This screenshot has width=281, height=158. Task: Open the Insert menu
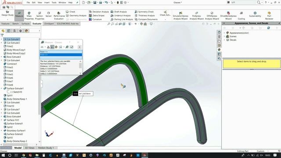coord(47,3)
